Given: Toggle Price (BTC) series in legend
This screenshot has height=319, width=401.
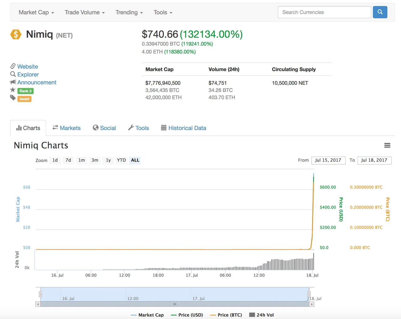Looking at the screenshot, I should (226, 315).
